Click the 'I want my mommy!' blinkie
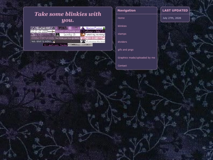Viewport: 213px width, 160px height. tap(93, 35)
